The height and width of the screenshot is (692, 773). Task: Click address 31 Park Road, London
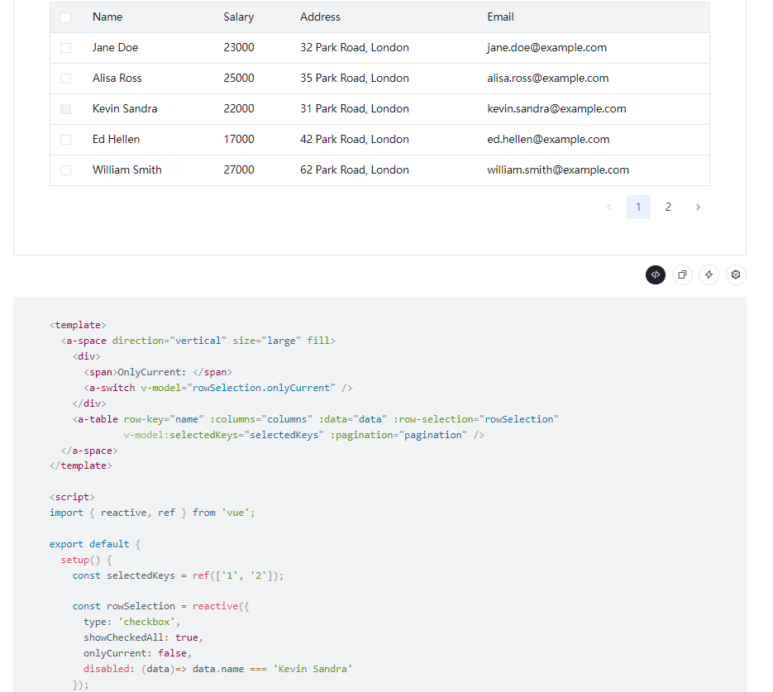click(x=355, y=108)
